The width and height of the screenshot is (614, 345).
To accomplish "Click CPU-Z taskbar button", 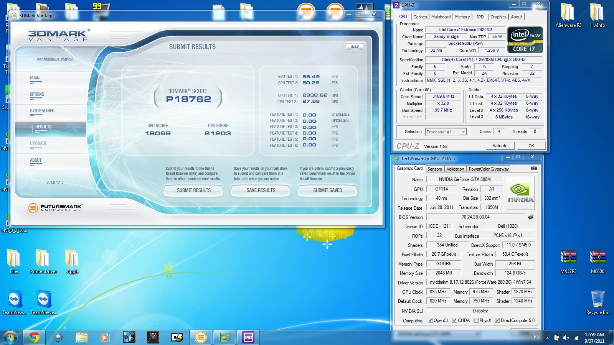I will (x=248, y=337).
